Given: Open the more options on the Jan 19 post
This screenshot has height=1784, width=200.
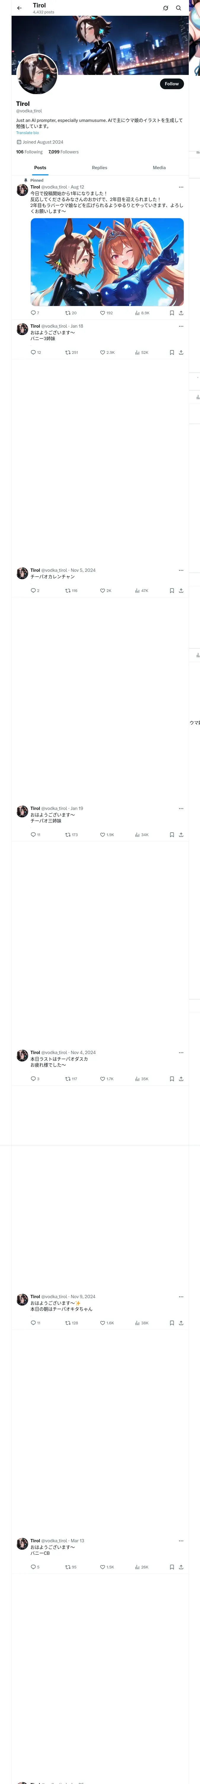Looking at the screenshot, I should pos(181,808).
